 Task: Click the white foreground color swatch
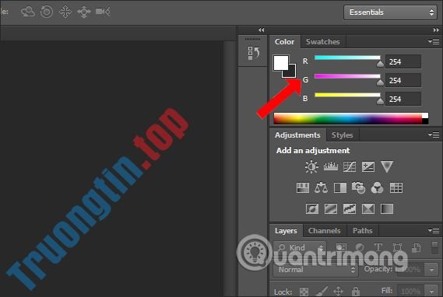coord(280,62)
